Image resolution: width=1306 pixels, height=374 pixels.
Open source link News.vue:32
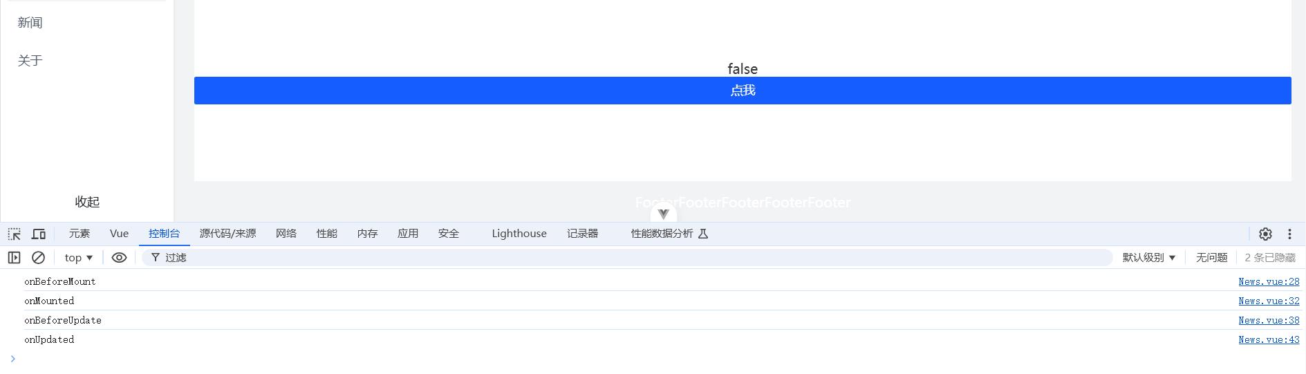point(1269,301)
